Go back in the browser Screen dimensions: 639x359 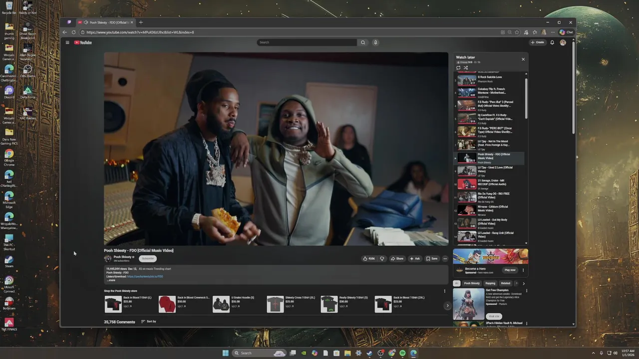(x=64, y=32)
